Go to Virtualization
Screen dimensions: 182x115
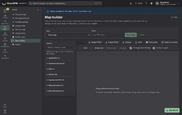click(x=26, y=33)
